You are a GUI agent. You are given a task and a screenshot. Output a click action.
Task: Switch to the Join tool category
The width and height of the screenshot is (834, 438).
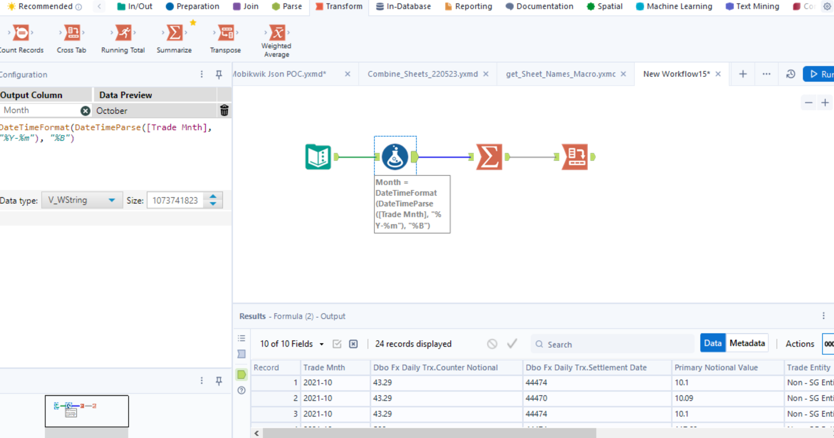coord(246,7)
